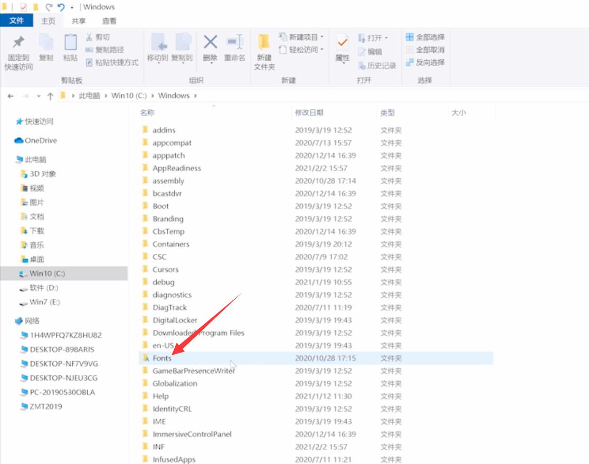Click the Edit (编辑) ribbon button
The image size is (589, 464).
click(x=370, y=52)
